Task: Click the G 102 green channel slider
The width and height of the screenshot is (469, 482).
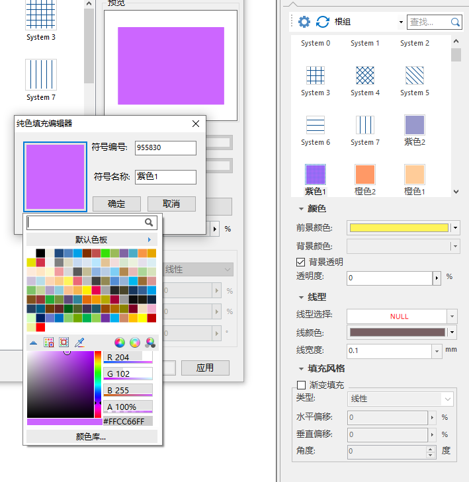Action: [128, 374]
